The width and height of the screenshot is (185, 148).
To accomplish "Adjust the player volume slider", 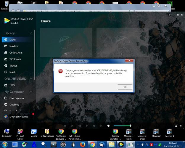I will pyautogui.click(x=122, y=126).
